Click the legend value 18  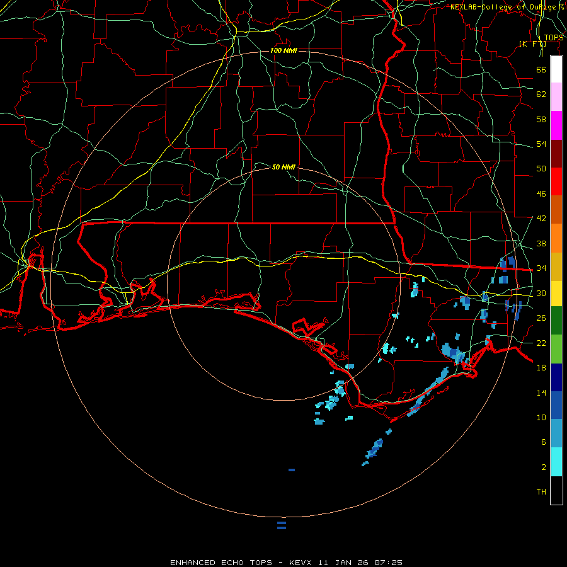(541, 368)
